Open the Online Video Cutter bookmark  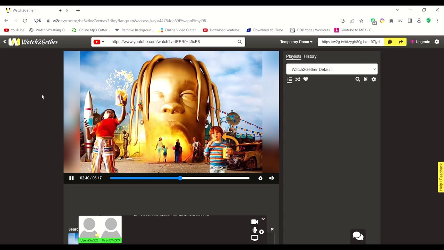point(178,30)
